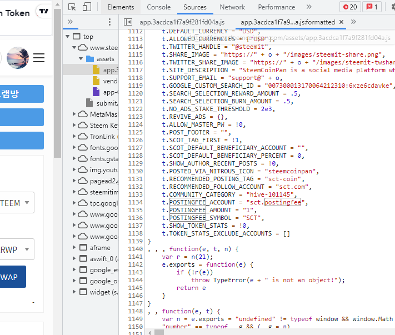Click the blue Korean-labeled button

[22, 94]
